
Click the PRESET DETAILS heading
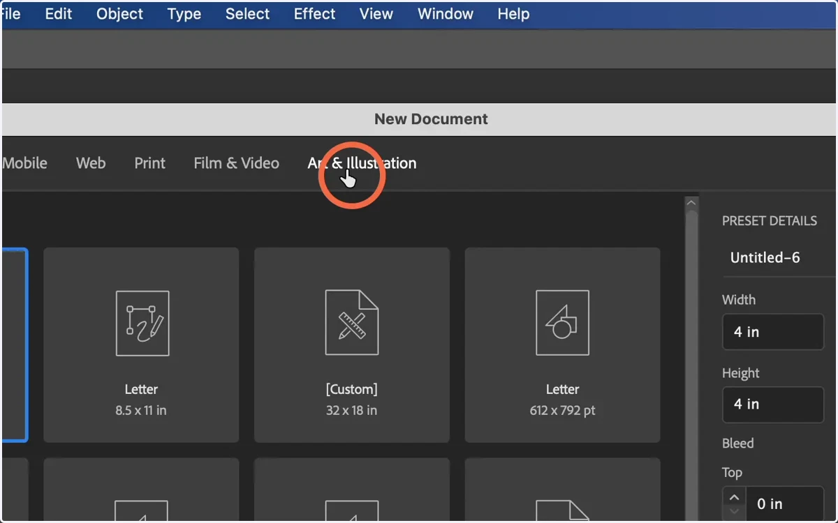pos(770,221)
